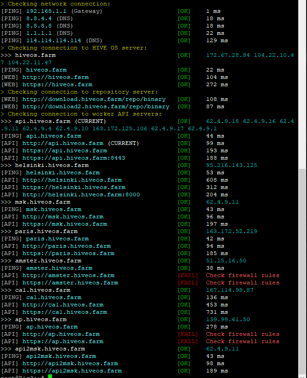This screenshot has height=378, width=307.
Task: Click the 1.1.1.1 DNS ping line
Action: 112,33
